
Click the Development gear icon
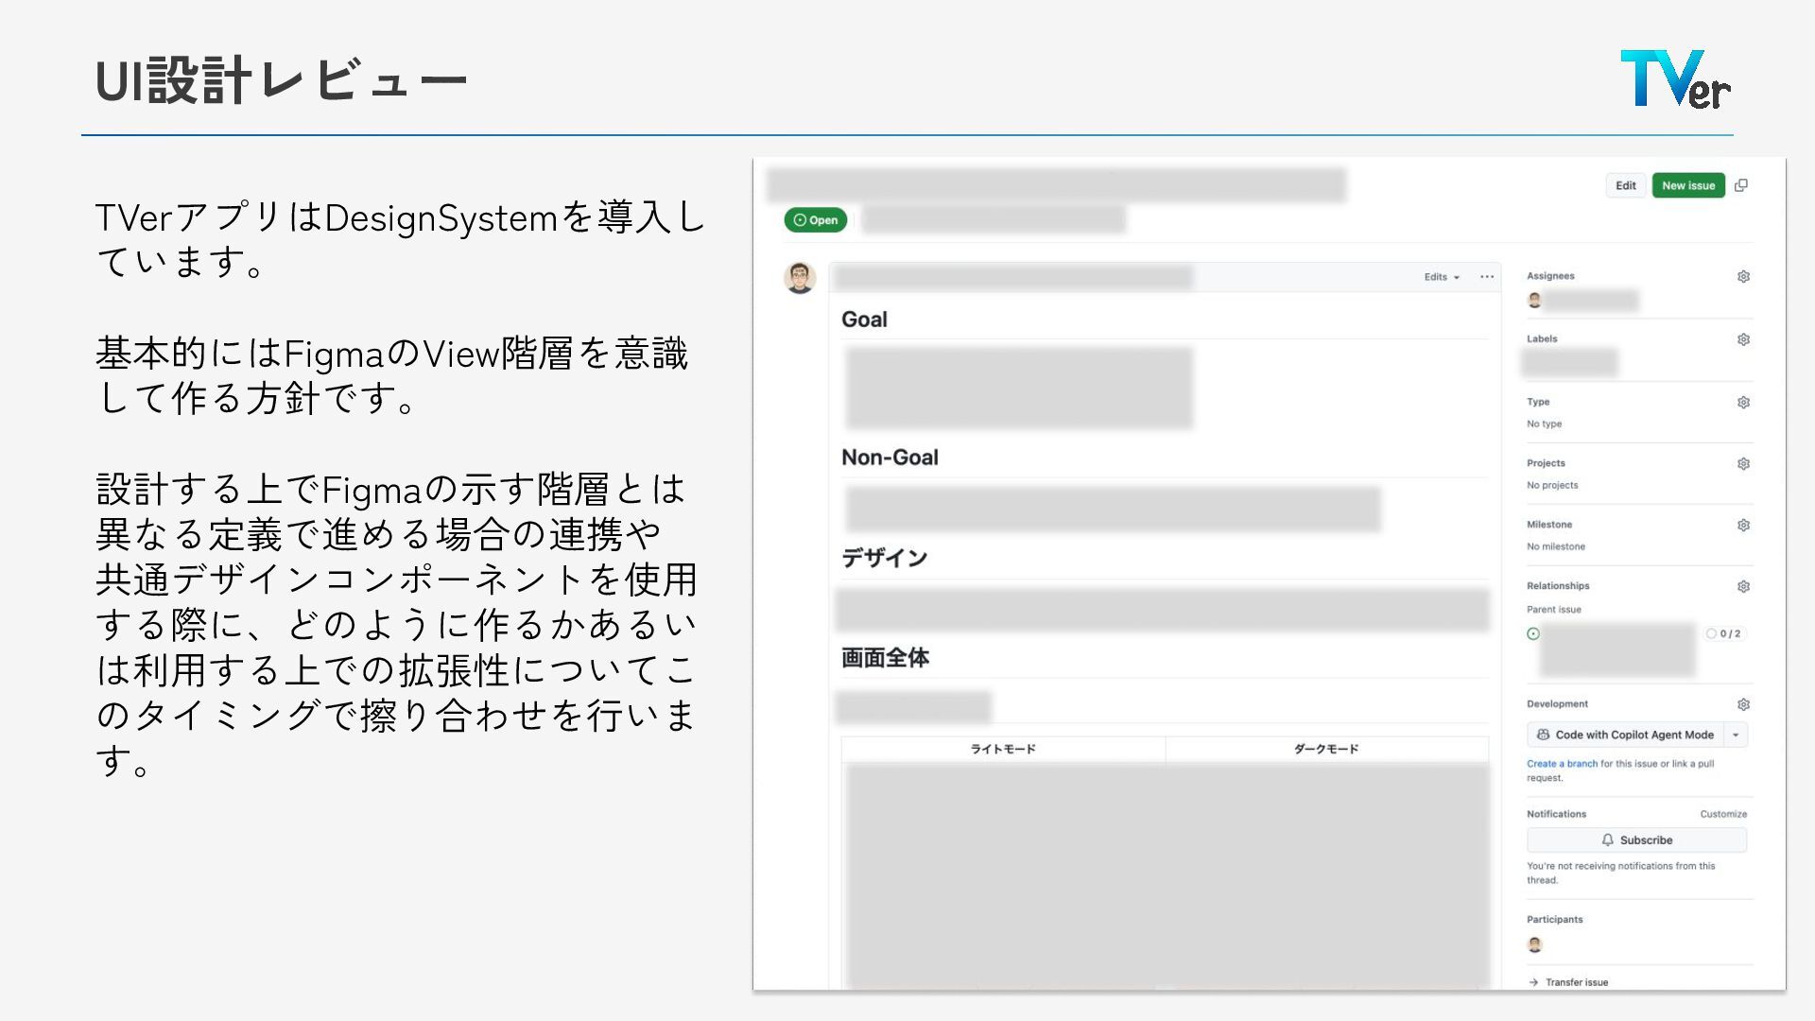1743,705
